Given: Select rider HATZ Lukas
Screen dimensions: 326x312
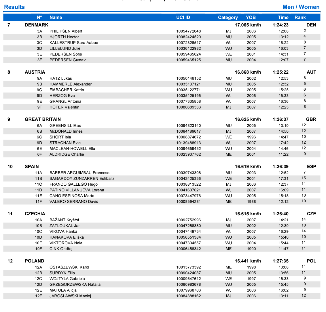Looking at the screenshot, I should [61, 78].
